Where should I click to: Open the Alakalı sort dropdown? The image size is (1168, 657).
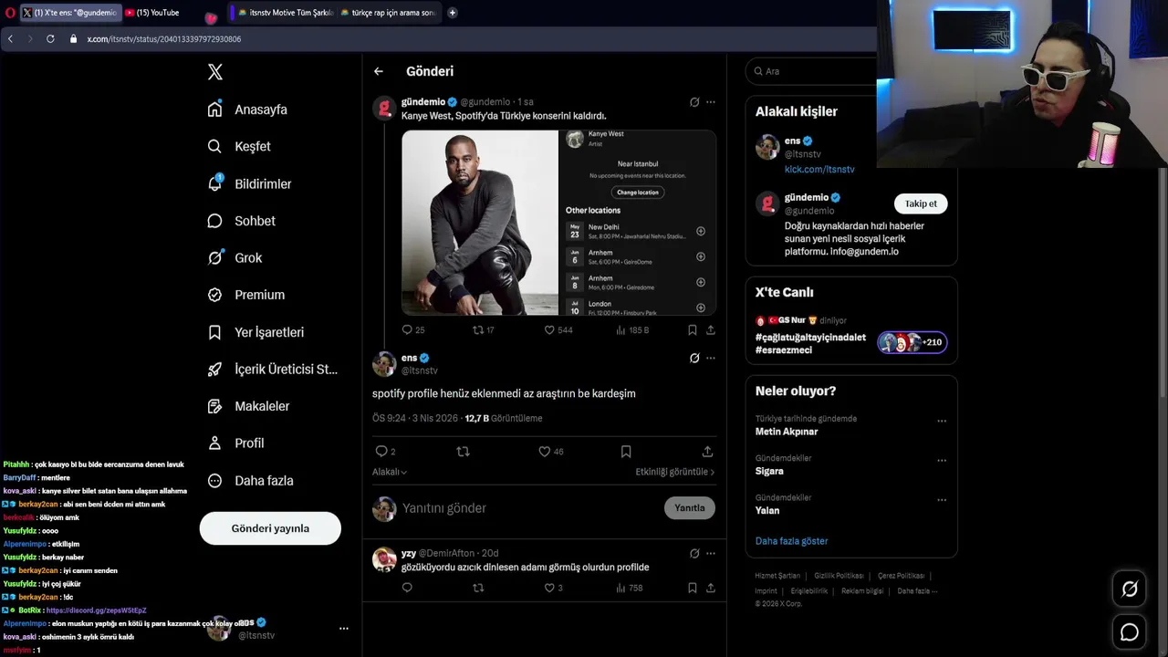(x=390, y=472)
